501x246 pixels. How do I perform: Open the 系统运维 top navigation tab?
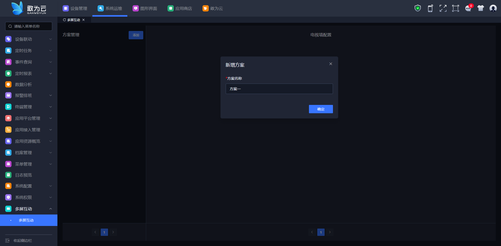click(110, 8)
